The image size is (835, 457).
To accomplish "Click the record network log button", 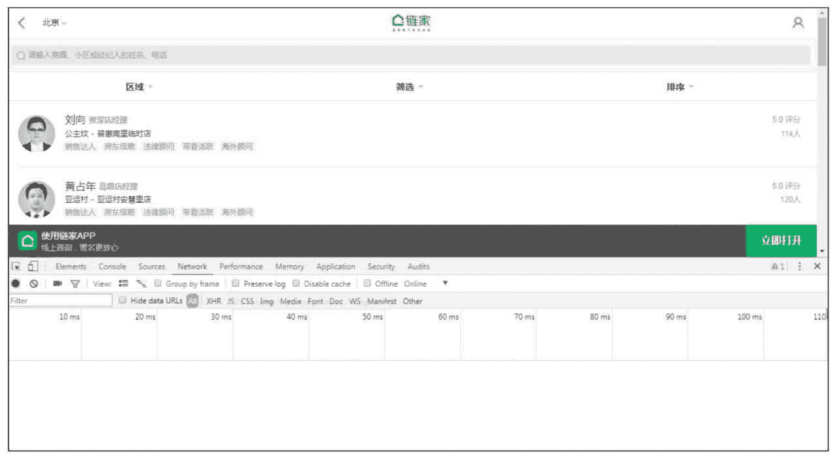I will click(16, 284).
